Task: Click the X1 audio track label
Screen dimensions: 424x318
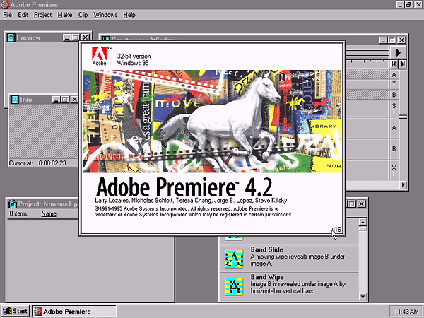Action: [394, 170]
